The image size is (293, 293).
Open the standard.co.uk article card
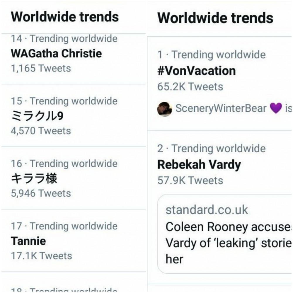(x=225, y=234)
